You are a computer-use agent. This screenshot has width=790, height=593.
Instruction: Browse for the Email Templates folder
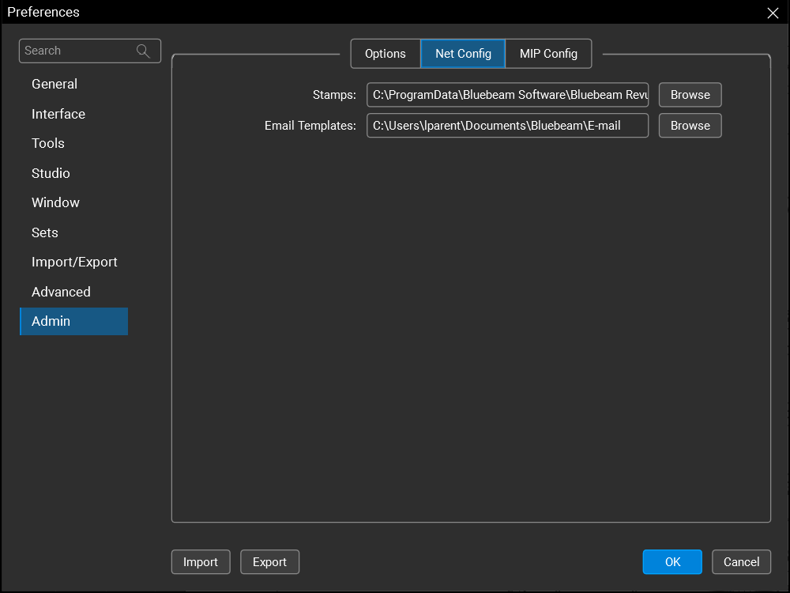pos(690,126)
